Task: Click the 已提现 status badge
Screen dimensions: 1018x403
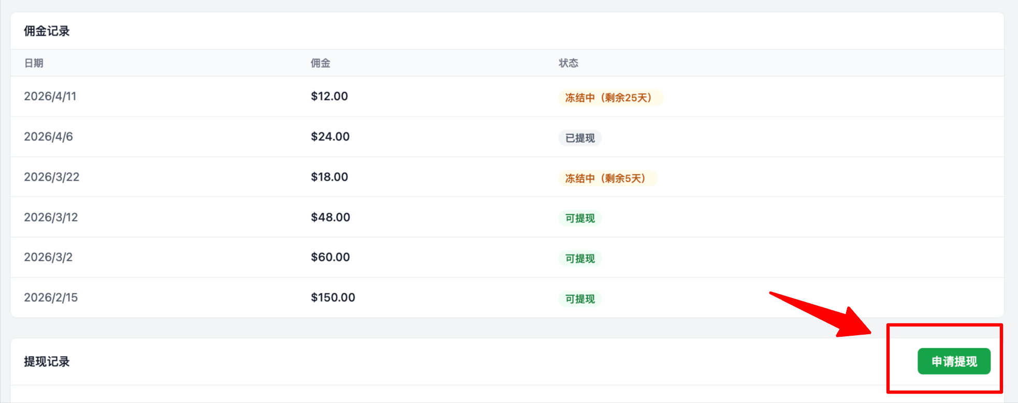Action: [x=580, y=138]
